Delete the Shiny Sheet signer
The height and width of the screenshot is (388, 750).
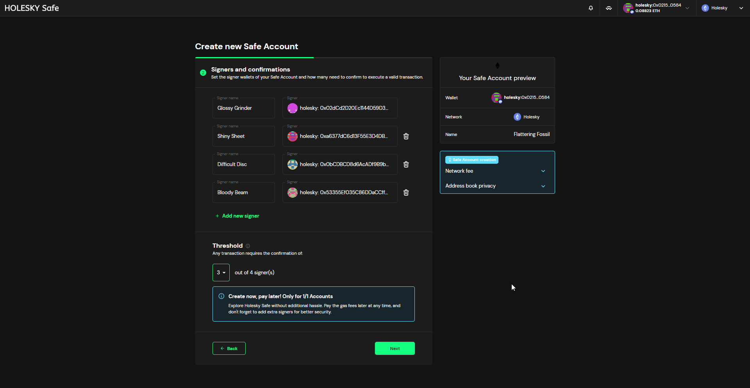coord(406,136)
